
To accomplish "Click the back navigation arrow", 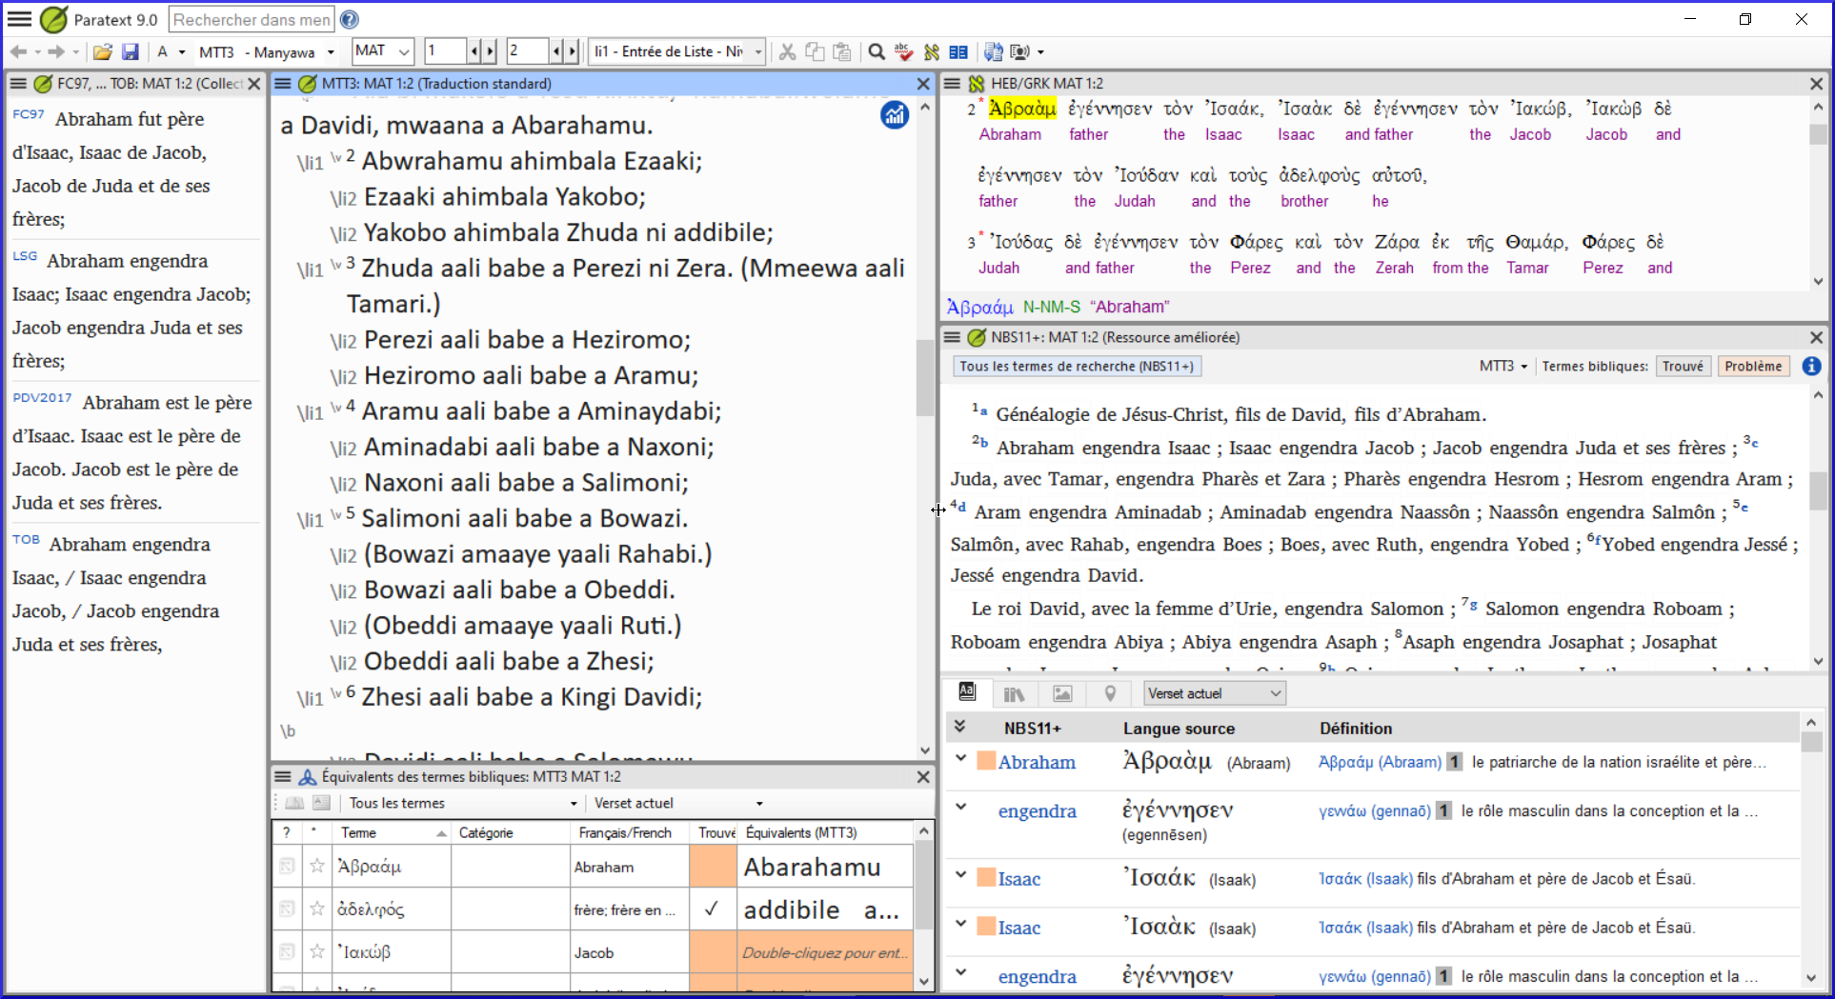I will click(x=18, y=51).
